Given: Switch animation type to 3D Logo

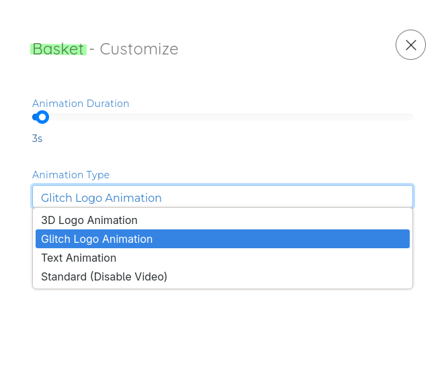Looking at the screenshot, I should point(89,220).
